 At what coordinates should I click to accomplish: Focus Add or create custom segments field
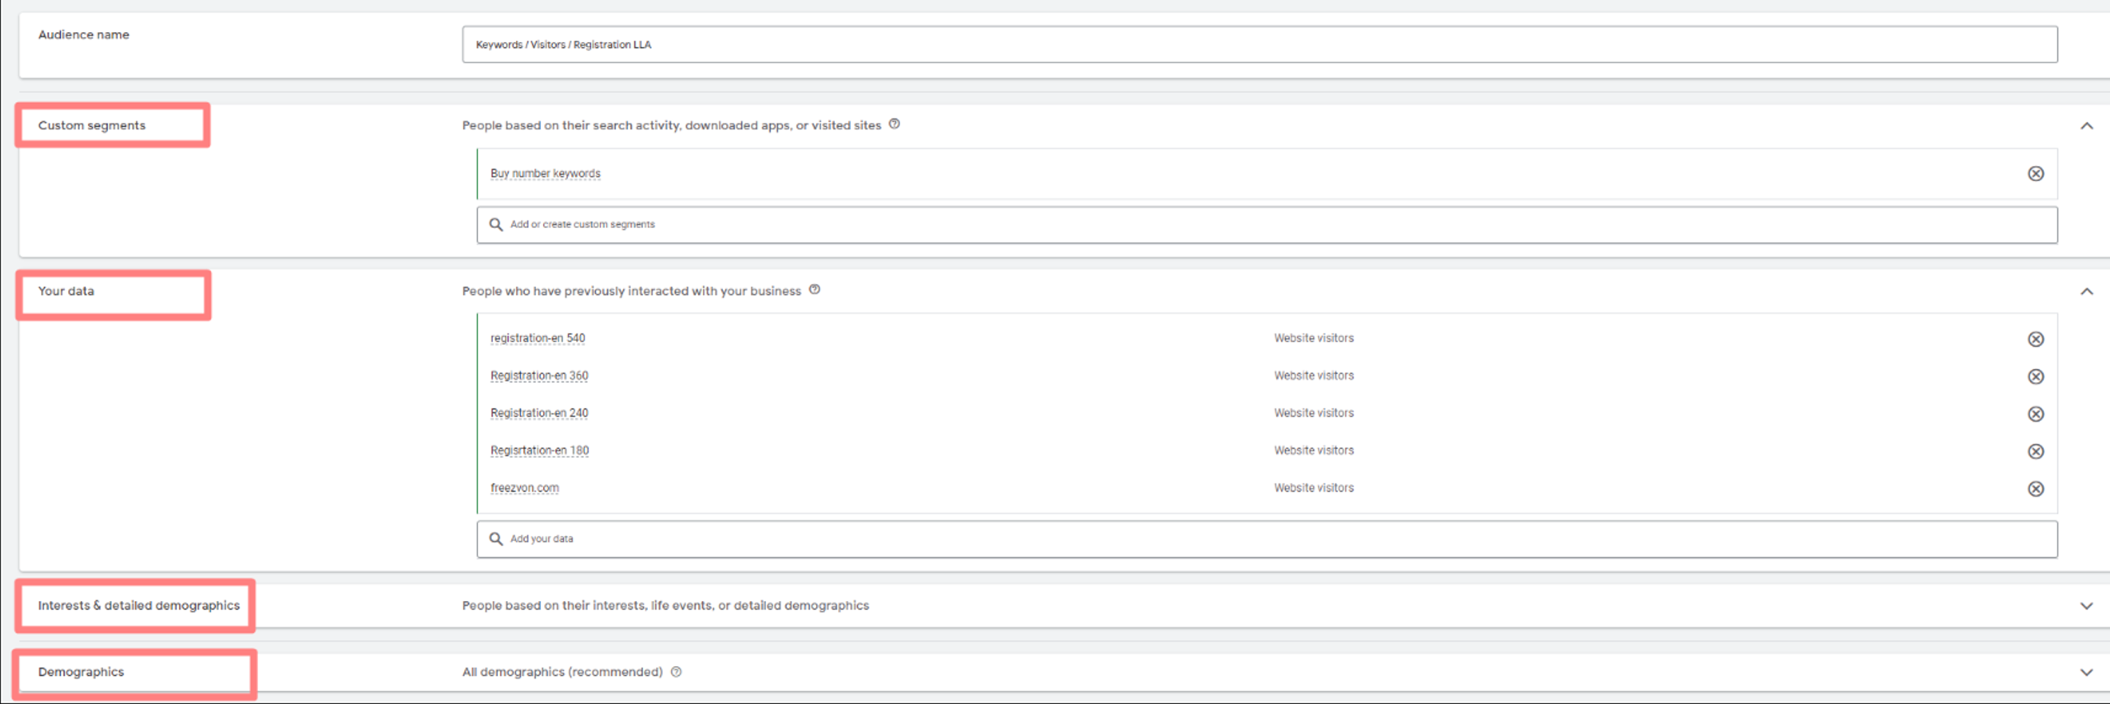(1267, 225)
